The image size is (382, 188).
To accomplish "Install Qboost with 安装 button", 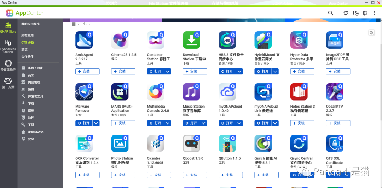I will [x=195, y=175].
